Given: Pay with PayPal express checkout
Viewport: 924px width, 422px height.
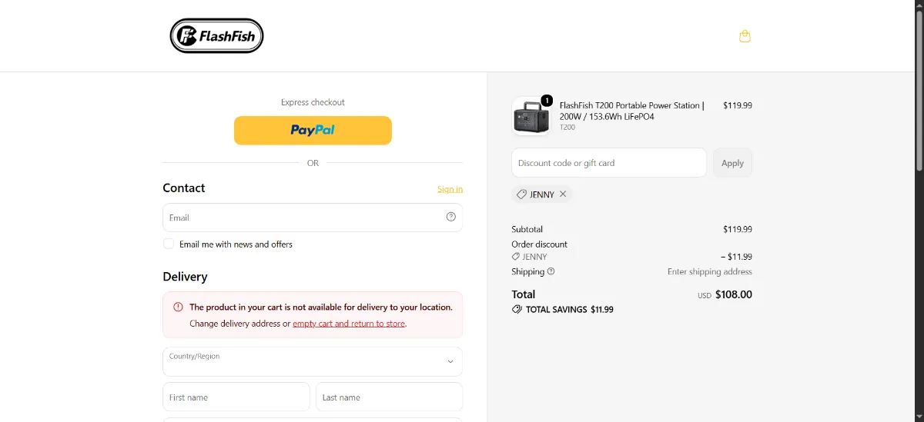Looking at the screenshot, I should pos(313,130).
